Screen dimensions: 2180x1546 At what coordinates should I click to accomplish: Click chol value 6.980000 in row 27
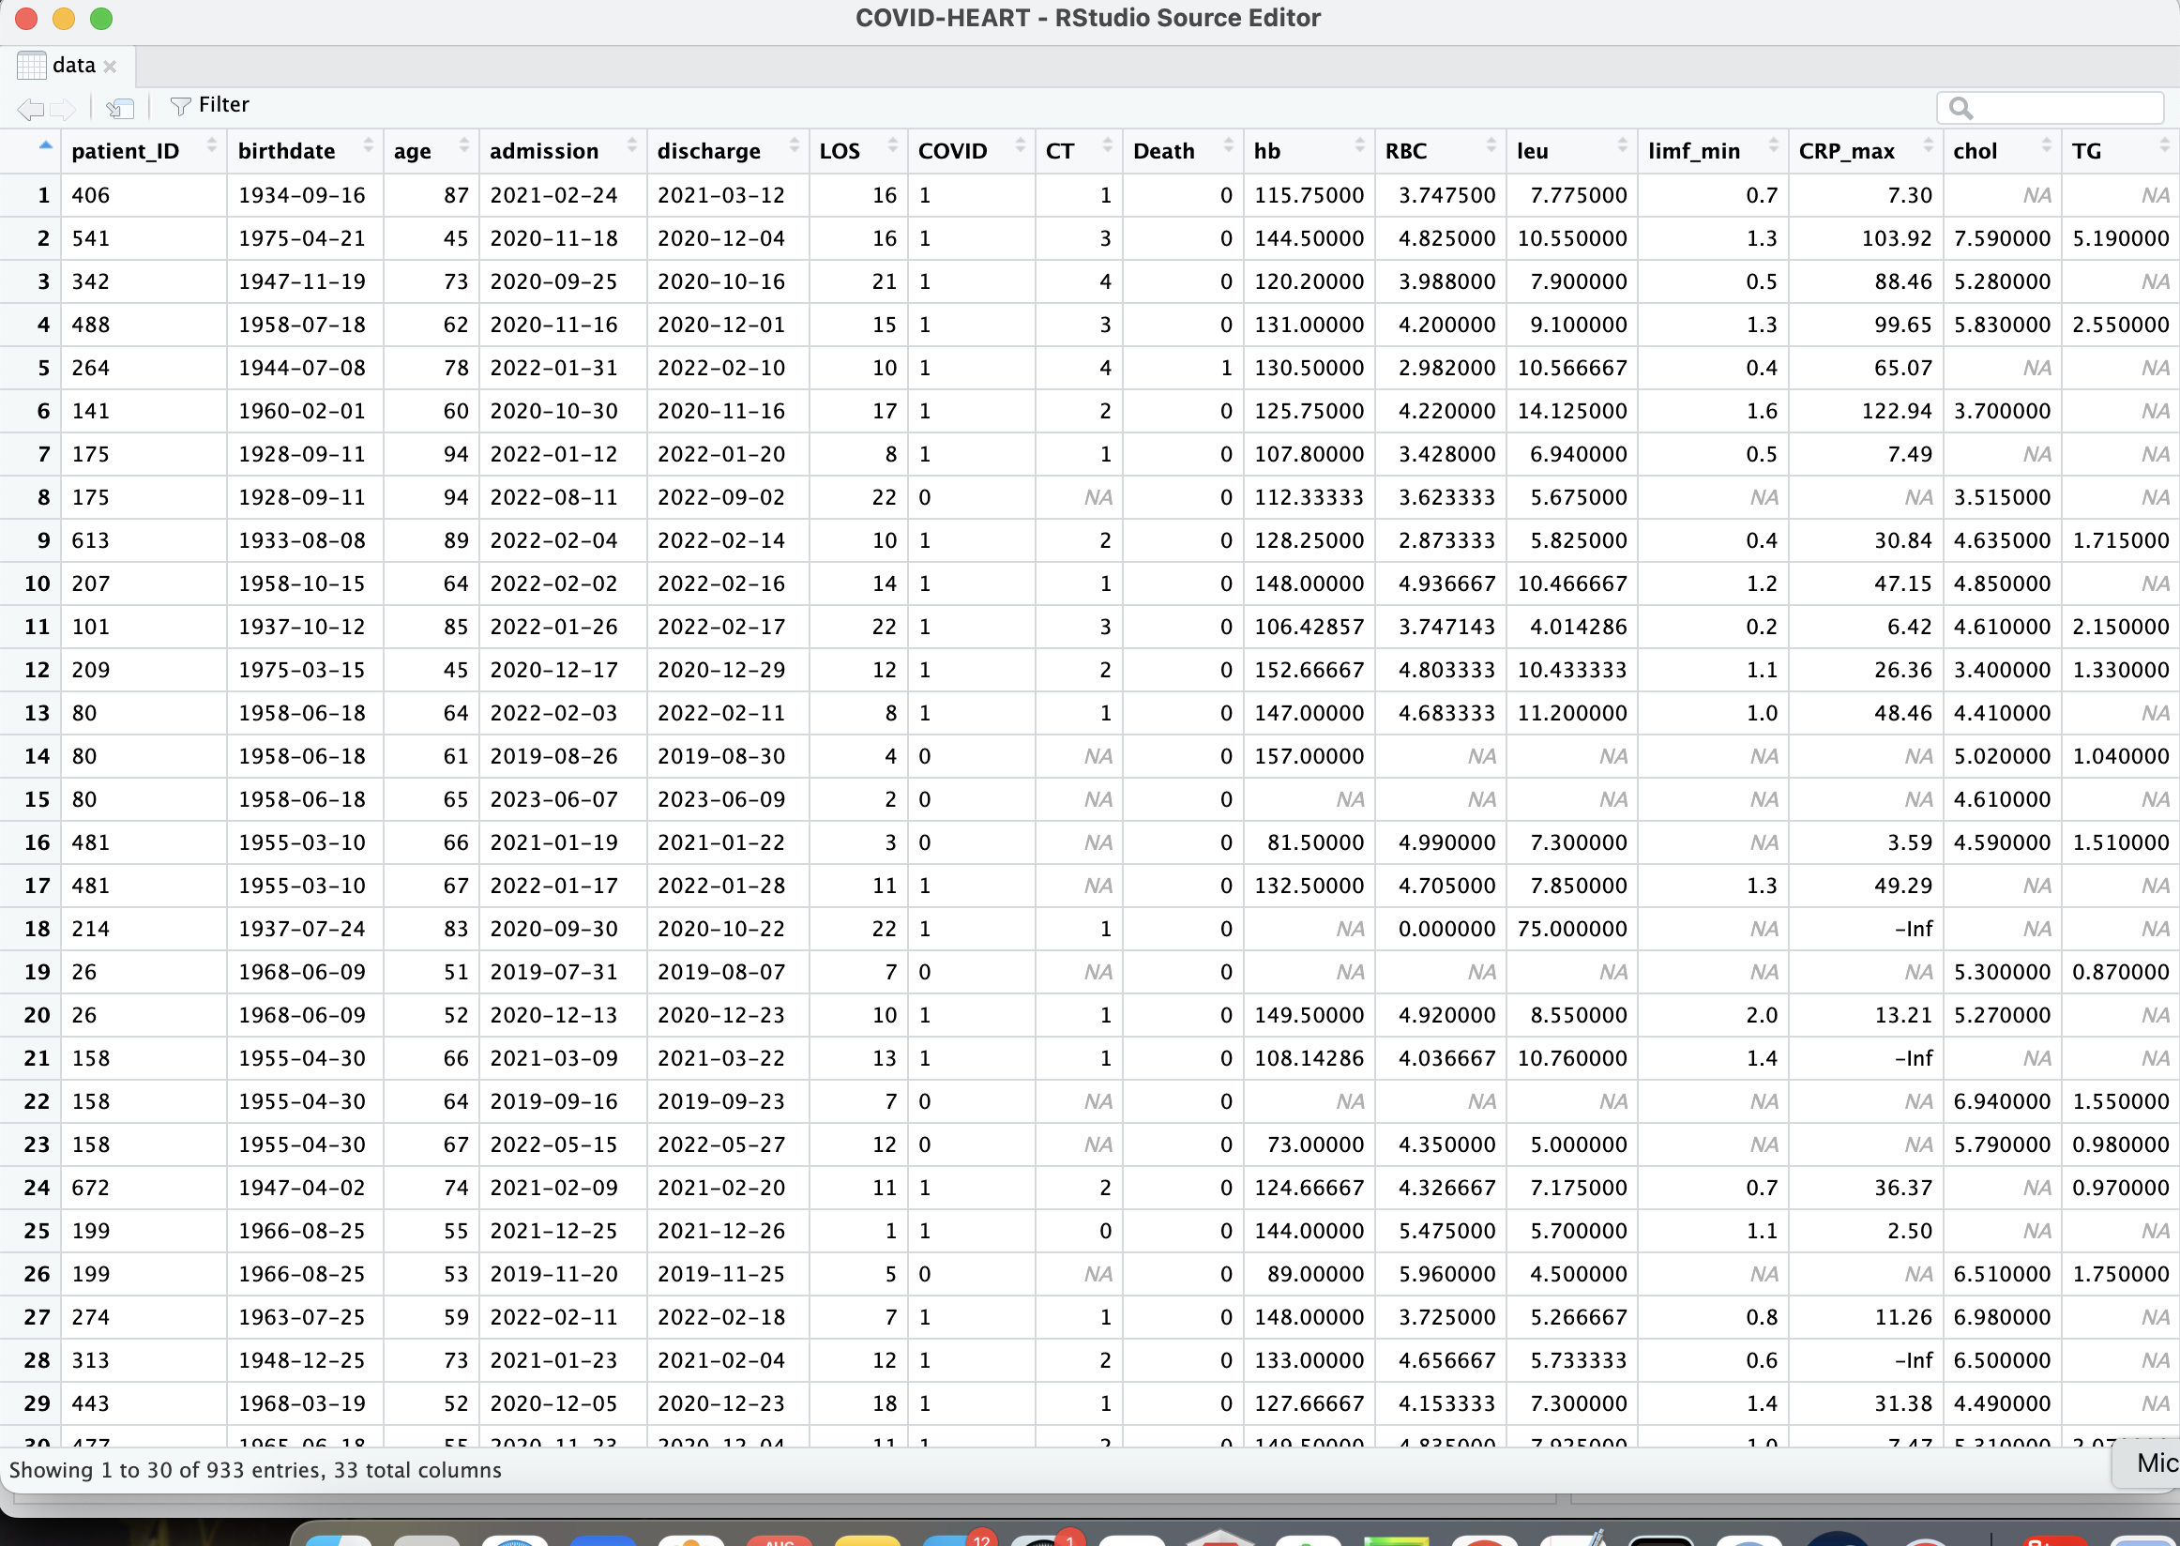(2002, 1317)
